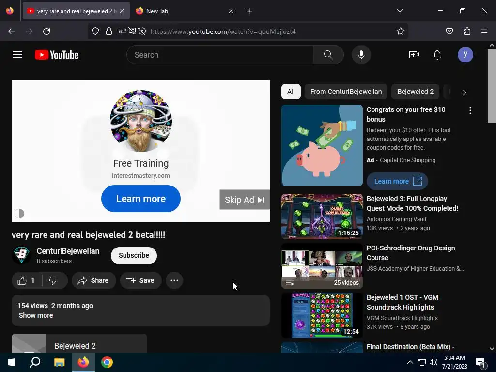Screen dimensions: 496x372
Task: Open Windows Start menu
Action: point(12,362)
